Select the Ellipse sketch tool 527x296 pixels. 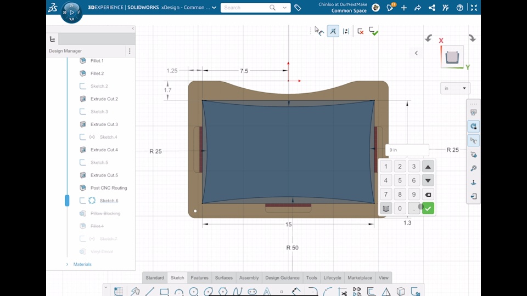point(208,291)
